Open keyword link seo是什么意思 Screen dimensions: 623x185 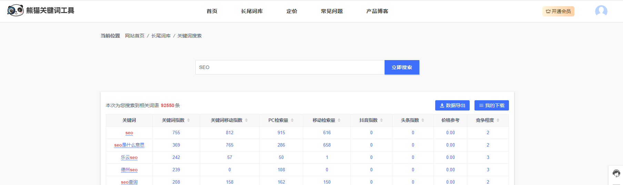click(x=129, y=145)
